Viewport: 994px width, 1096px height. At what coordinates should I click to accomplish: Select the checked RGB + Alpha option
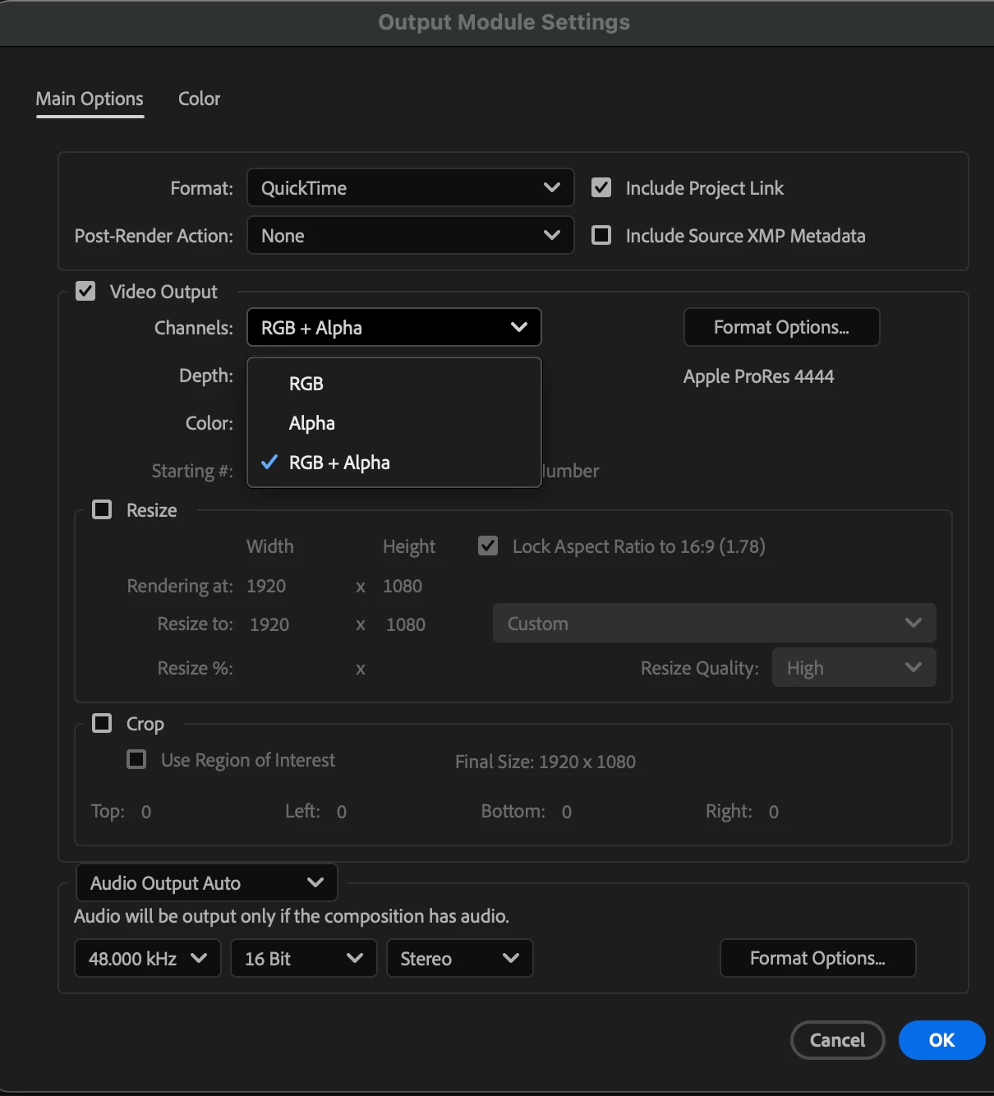tap(393, 463)
